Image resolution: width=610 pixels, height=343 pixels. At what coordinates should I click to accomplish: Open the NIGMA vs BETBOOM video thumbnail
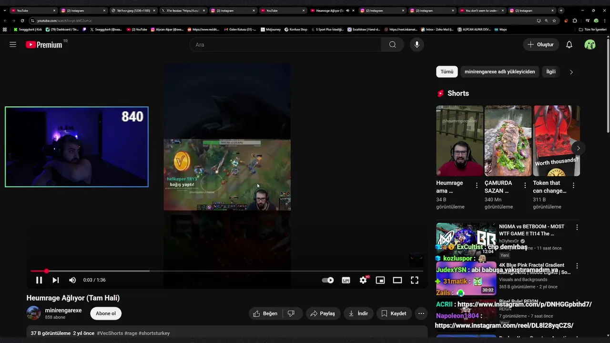point(466,240)
